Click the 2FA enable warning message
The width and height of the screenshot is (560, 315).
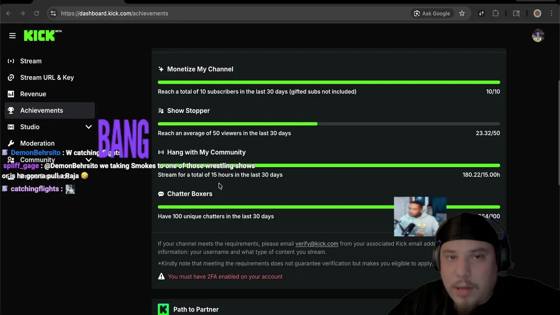pos(225,276)
